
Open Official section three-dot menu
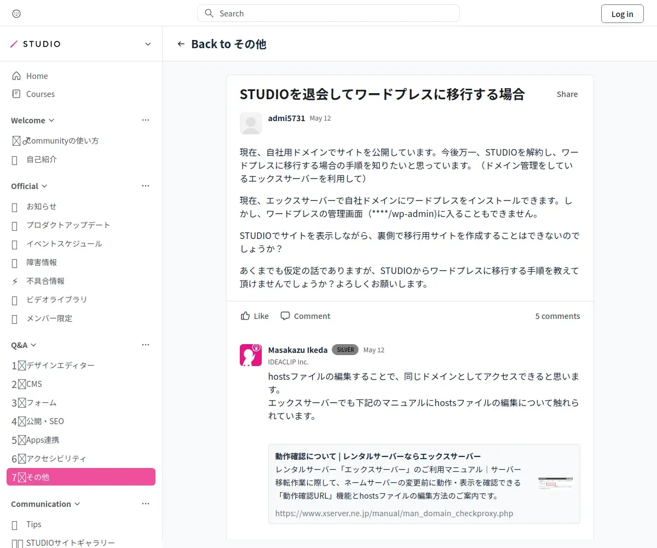coord(146,186)
